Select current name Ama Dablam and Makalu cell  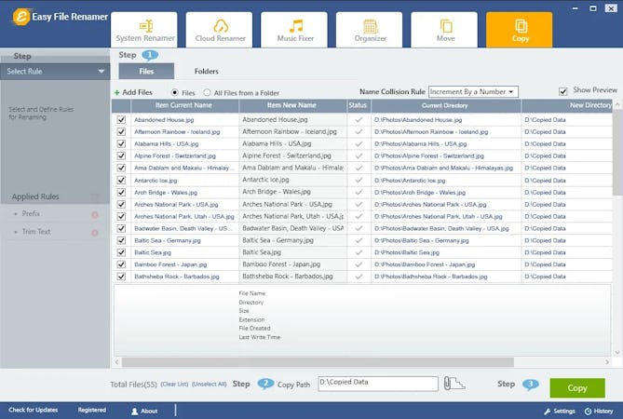[184, 168]
